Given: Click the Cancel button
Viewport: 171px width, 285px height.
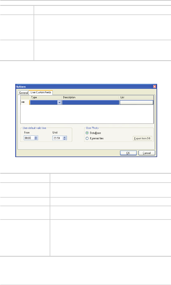Looking at the screenshot, I should [147, 153].
